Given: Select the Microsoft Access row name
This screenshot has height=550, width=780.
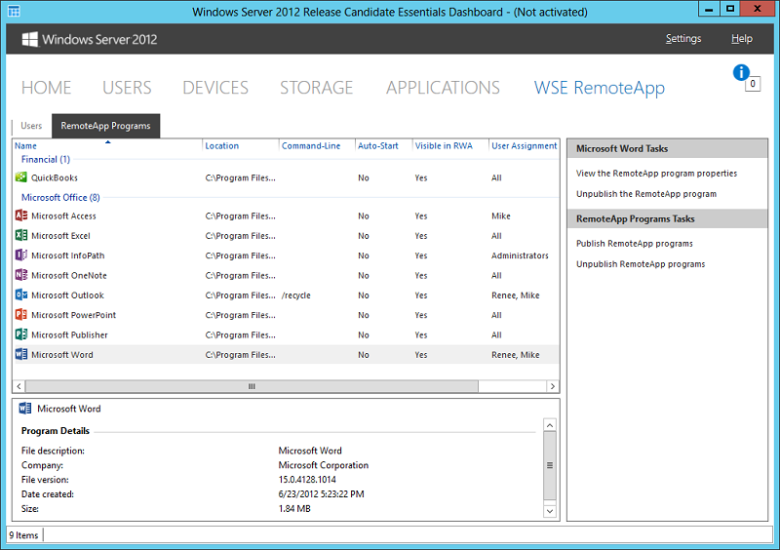Looking at the screenshot, I should click(x=63, y=216).
